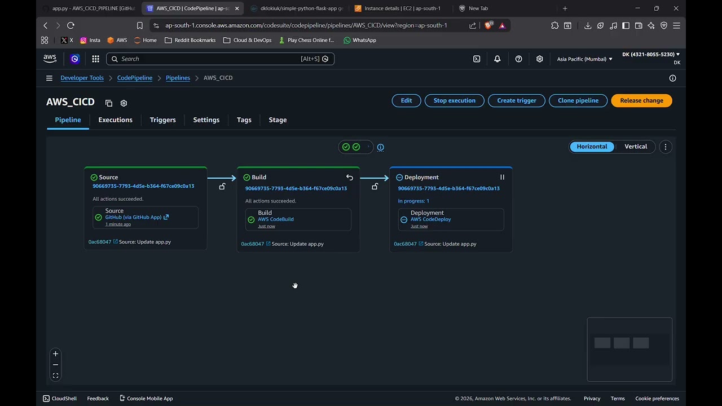This screenshot has width=722, height=406.
Task: Open the AWS CodeBuild action link
Action: coord(276,219)
